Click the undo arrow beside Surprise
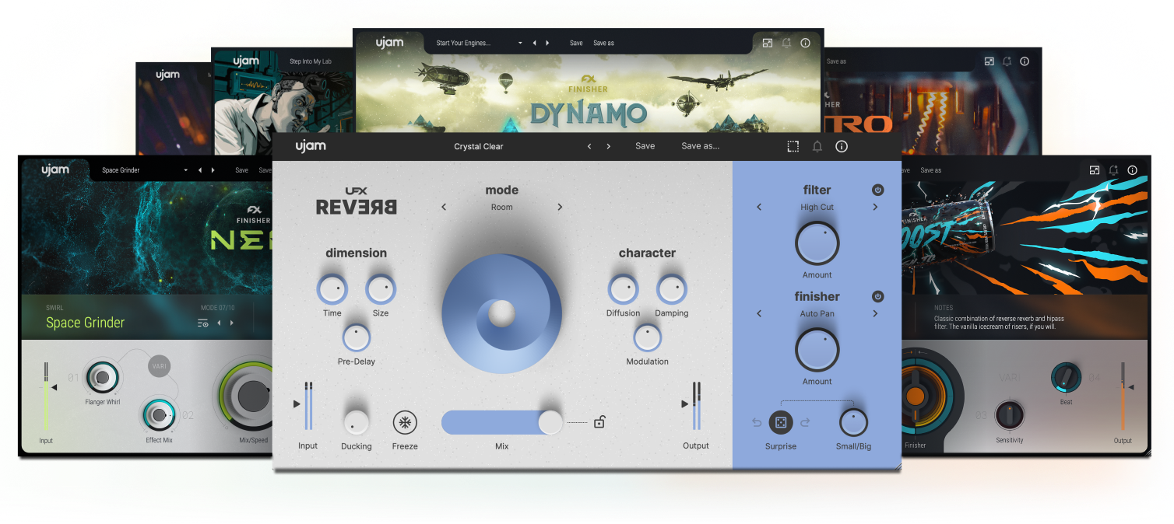 click(x=757, y=423)
